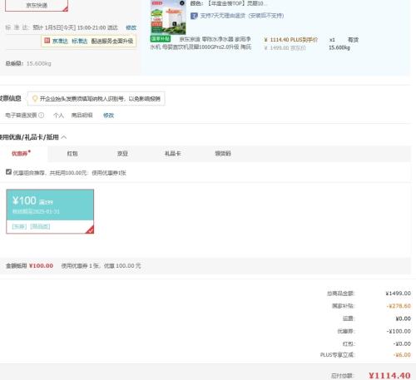Uncheck the 优惠组合推荐 checkbox
The height and width of the screenshot is (380, 416).
point(8,172)
